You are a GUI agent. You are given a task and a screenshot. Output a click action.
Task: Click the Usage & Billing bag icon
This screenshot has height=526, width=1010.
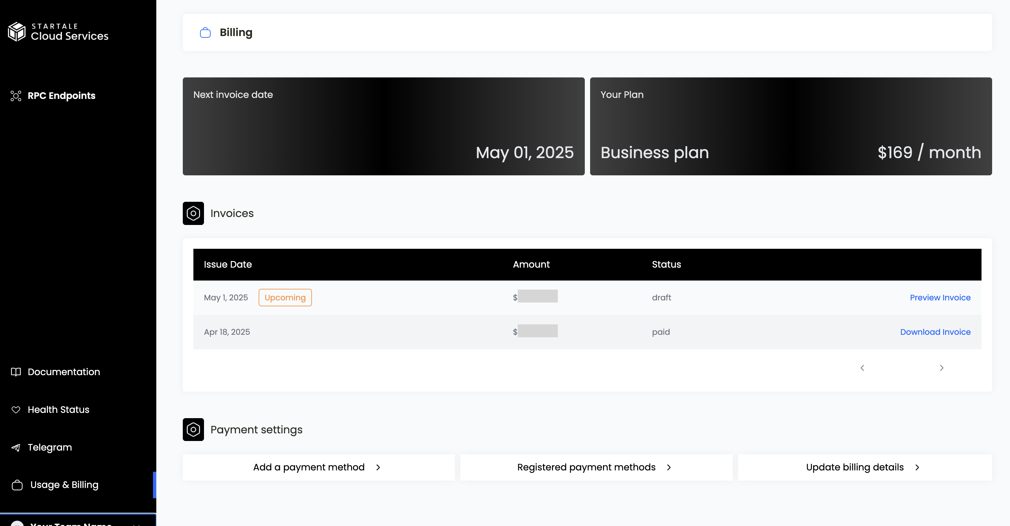[17, 485]
